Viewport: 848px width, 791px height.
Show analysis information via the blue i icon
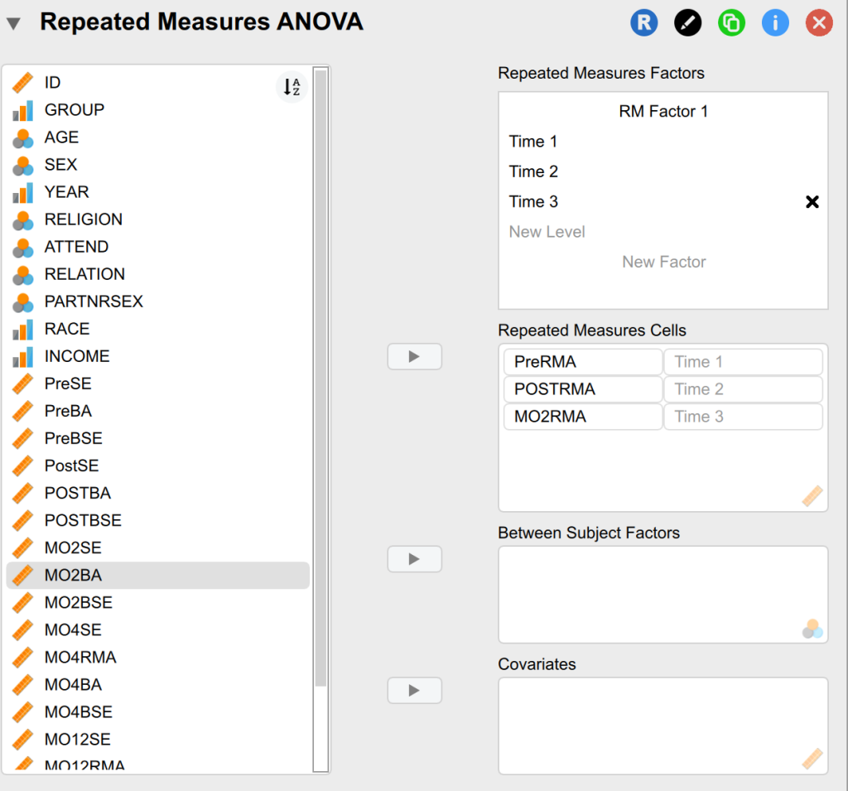click(x=775, y=22)
